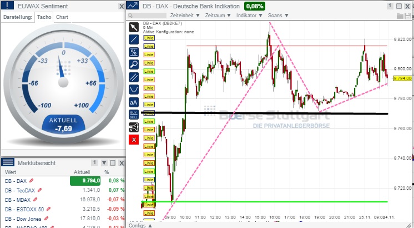Click the red X delete tool
Viewport: 414px width, 228px height.
[134, 140]
